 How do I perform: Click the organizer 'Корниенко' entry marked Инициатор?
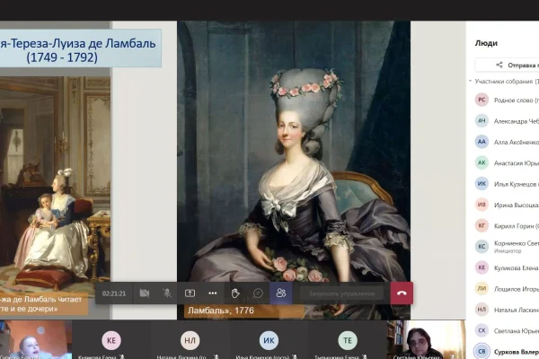point(505,247)
